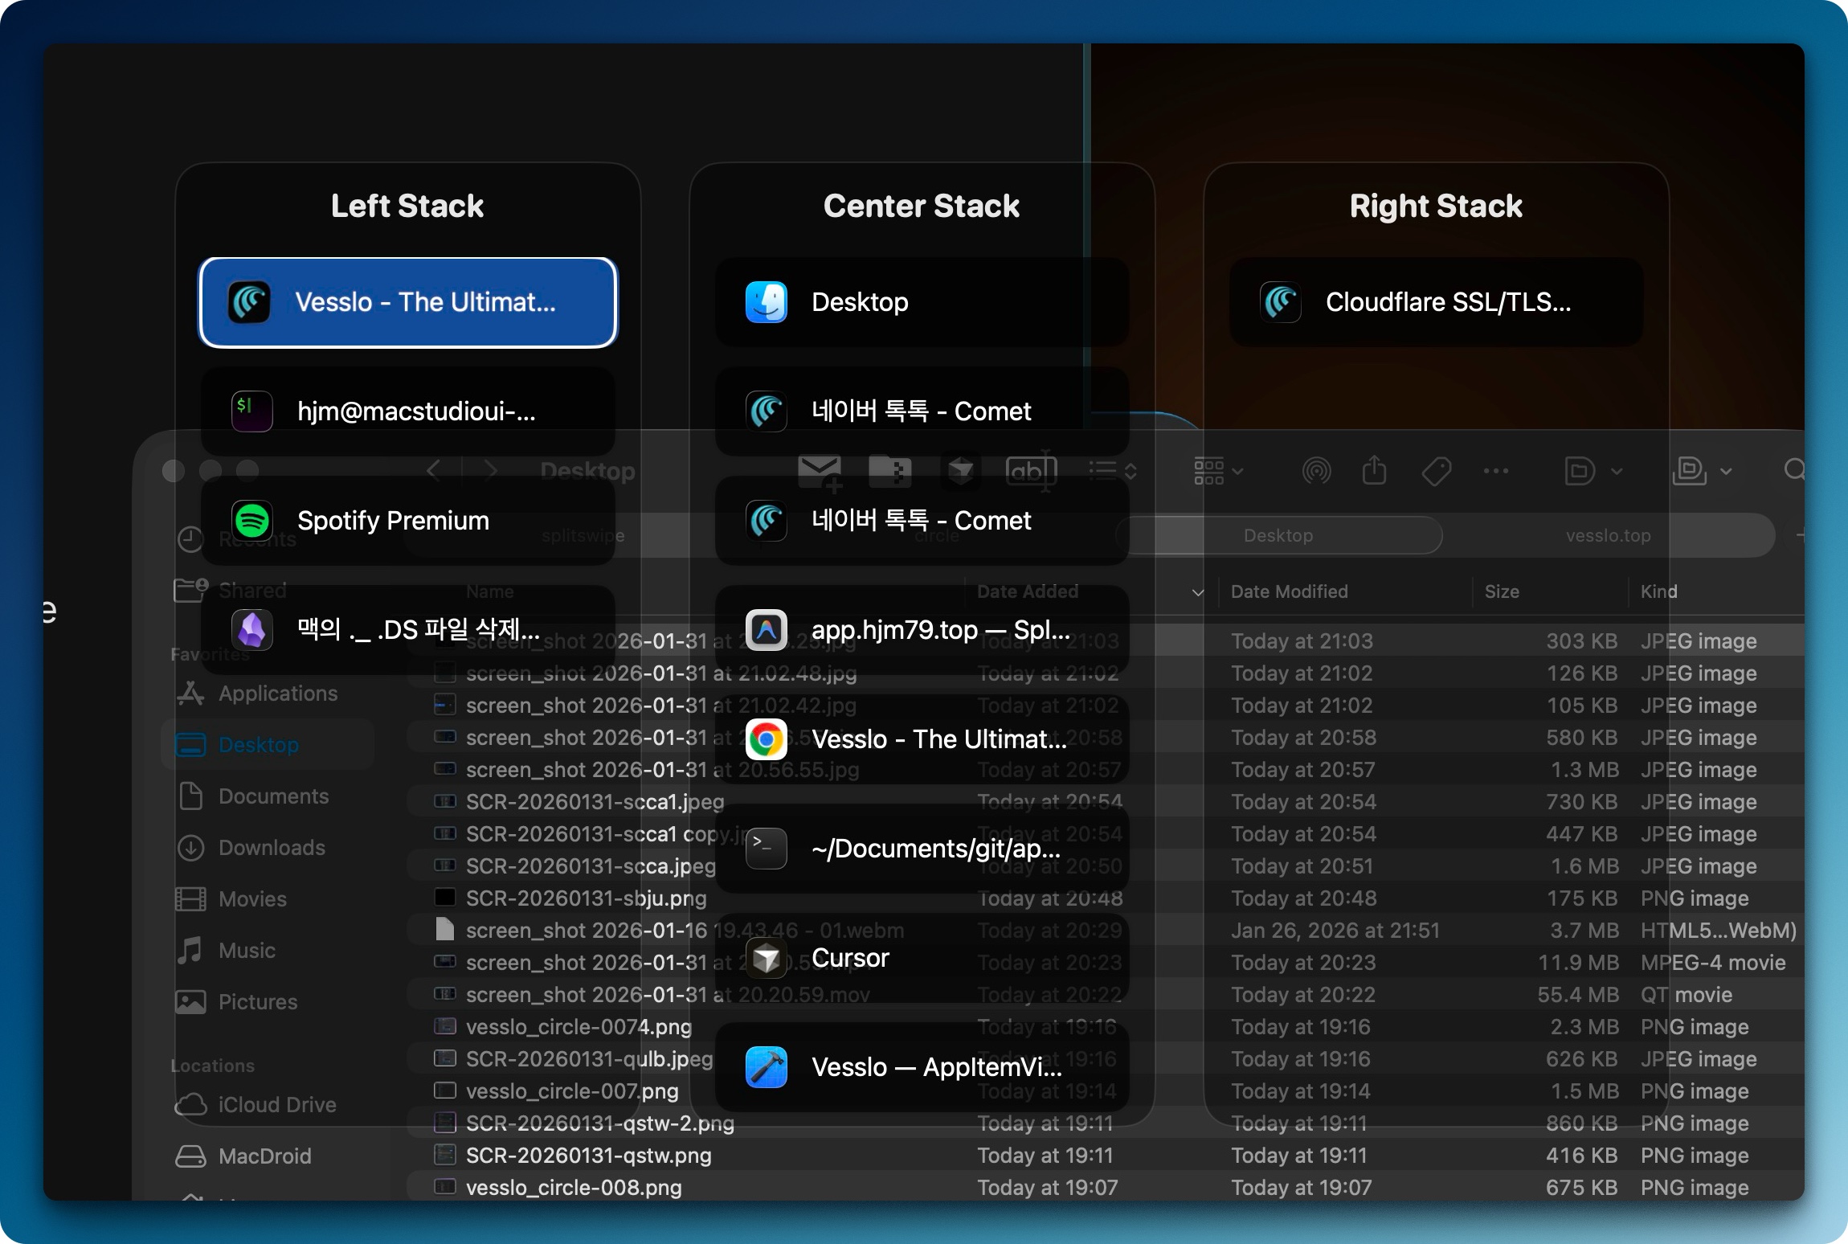Viewport: 1848px width, 1244px height.
Task: Click the 55.4 MB size cell
Action: click(1578, 995)
